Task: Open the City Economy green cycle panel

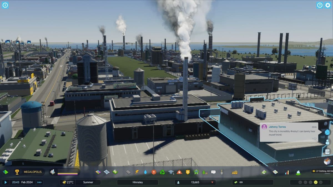Action: pos(264,172)
